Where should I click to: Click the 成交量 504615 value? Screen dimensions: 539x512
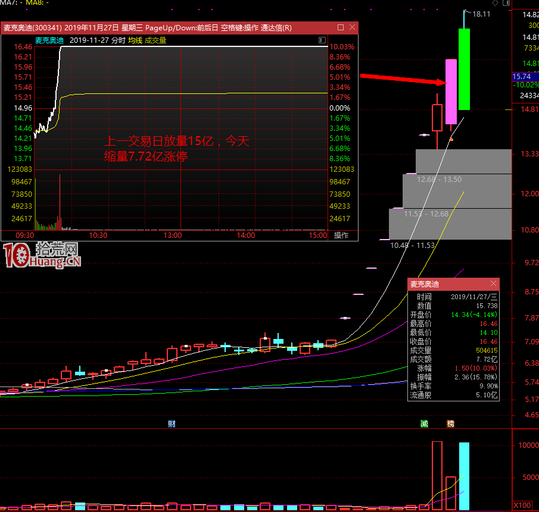pos(487,350)
